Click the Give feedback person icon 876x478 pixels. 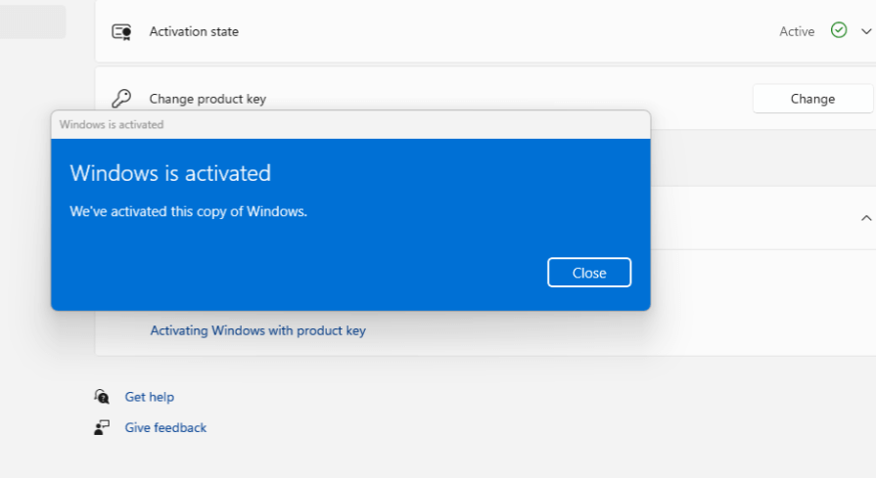pos(102,427)
